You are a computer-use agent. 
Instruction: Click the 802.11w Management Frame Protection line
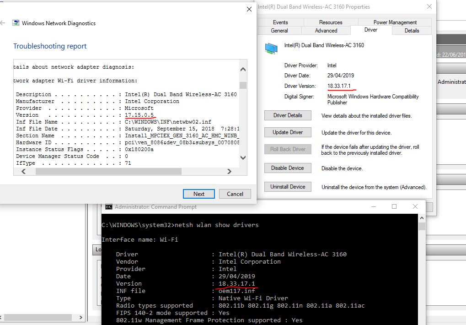209,320
